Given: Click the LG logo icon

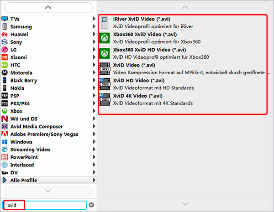Looking at the screenshot, I should click(5, 50).
